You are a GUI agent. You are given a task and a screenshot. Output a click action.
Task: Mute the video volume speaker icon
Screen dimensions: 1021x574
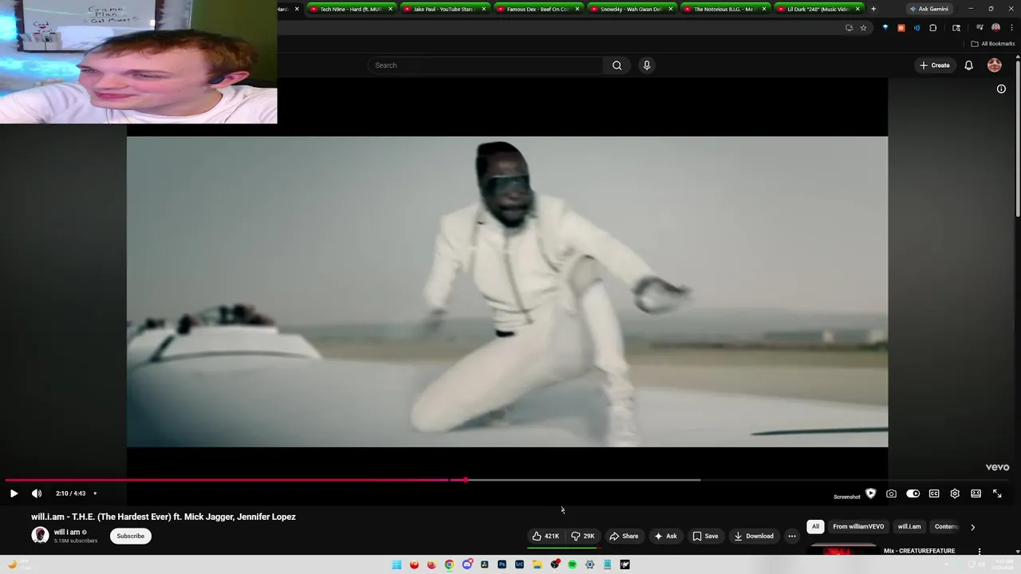pyautogui.click(x=37, y=493)
